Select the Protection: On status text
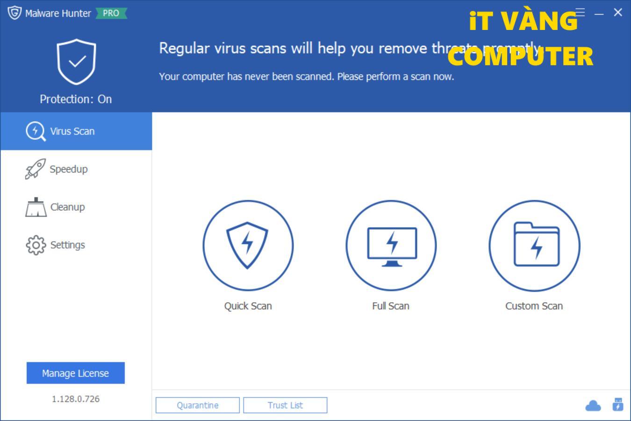The image size is (631, 421). [x=76, y=99]
